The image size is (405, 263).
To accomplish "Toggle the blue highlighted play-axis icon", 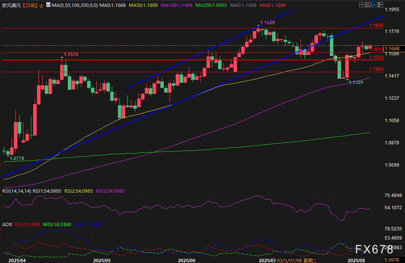I will click(375, 5).
